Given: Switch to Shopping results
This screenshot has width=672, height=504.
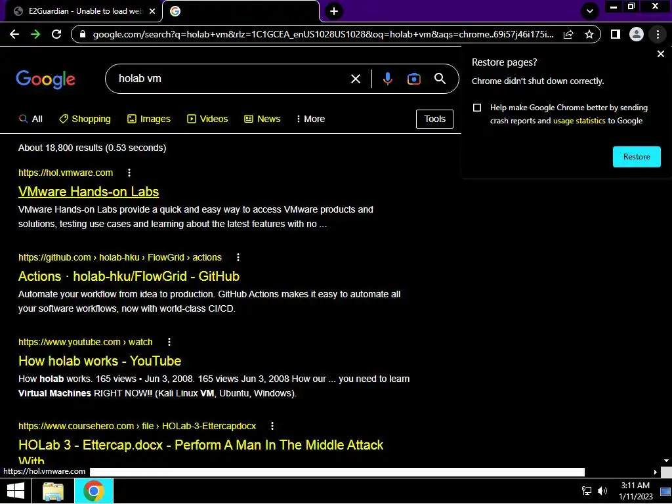Looking at the screenshot, I should point(85,119).
